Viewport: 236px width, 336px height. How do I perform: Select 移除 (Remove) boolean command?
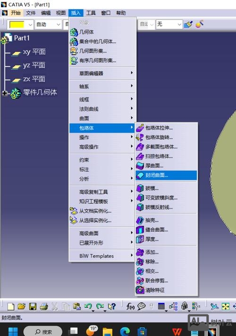click(x=166, y=261)
